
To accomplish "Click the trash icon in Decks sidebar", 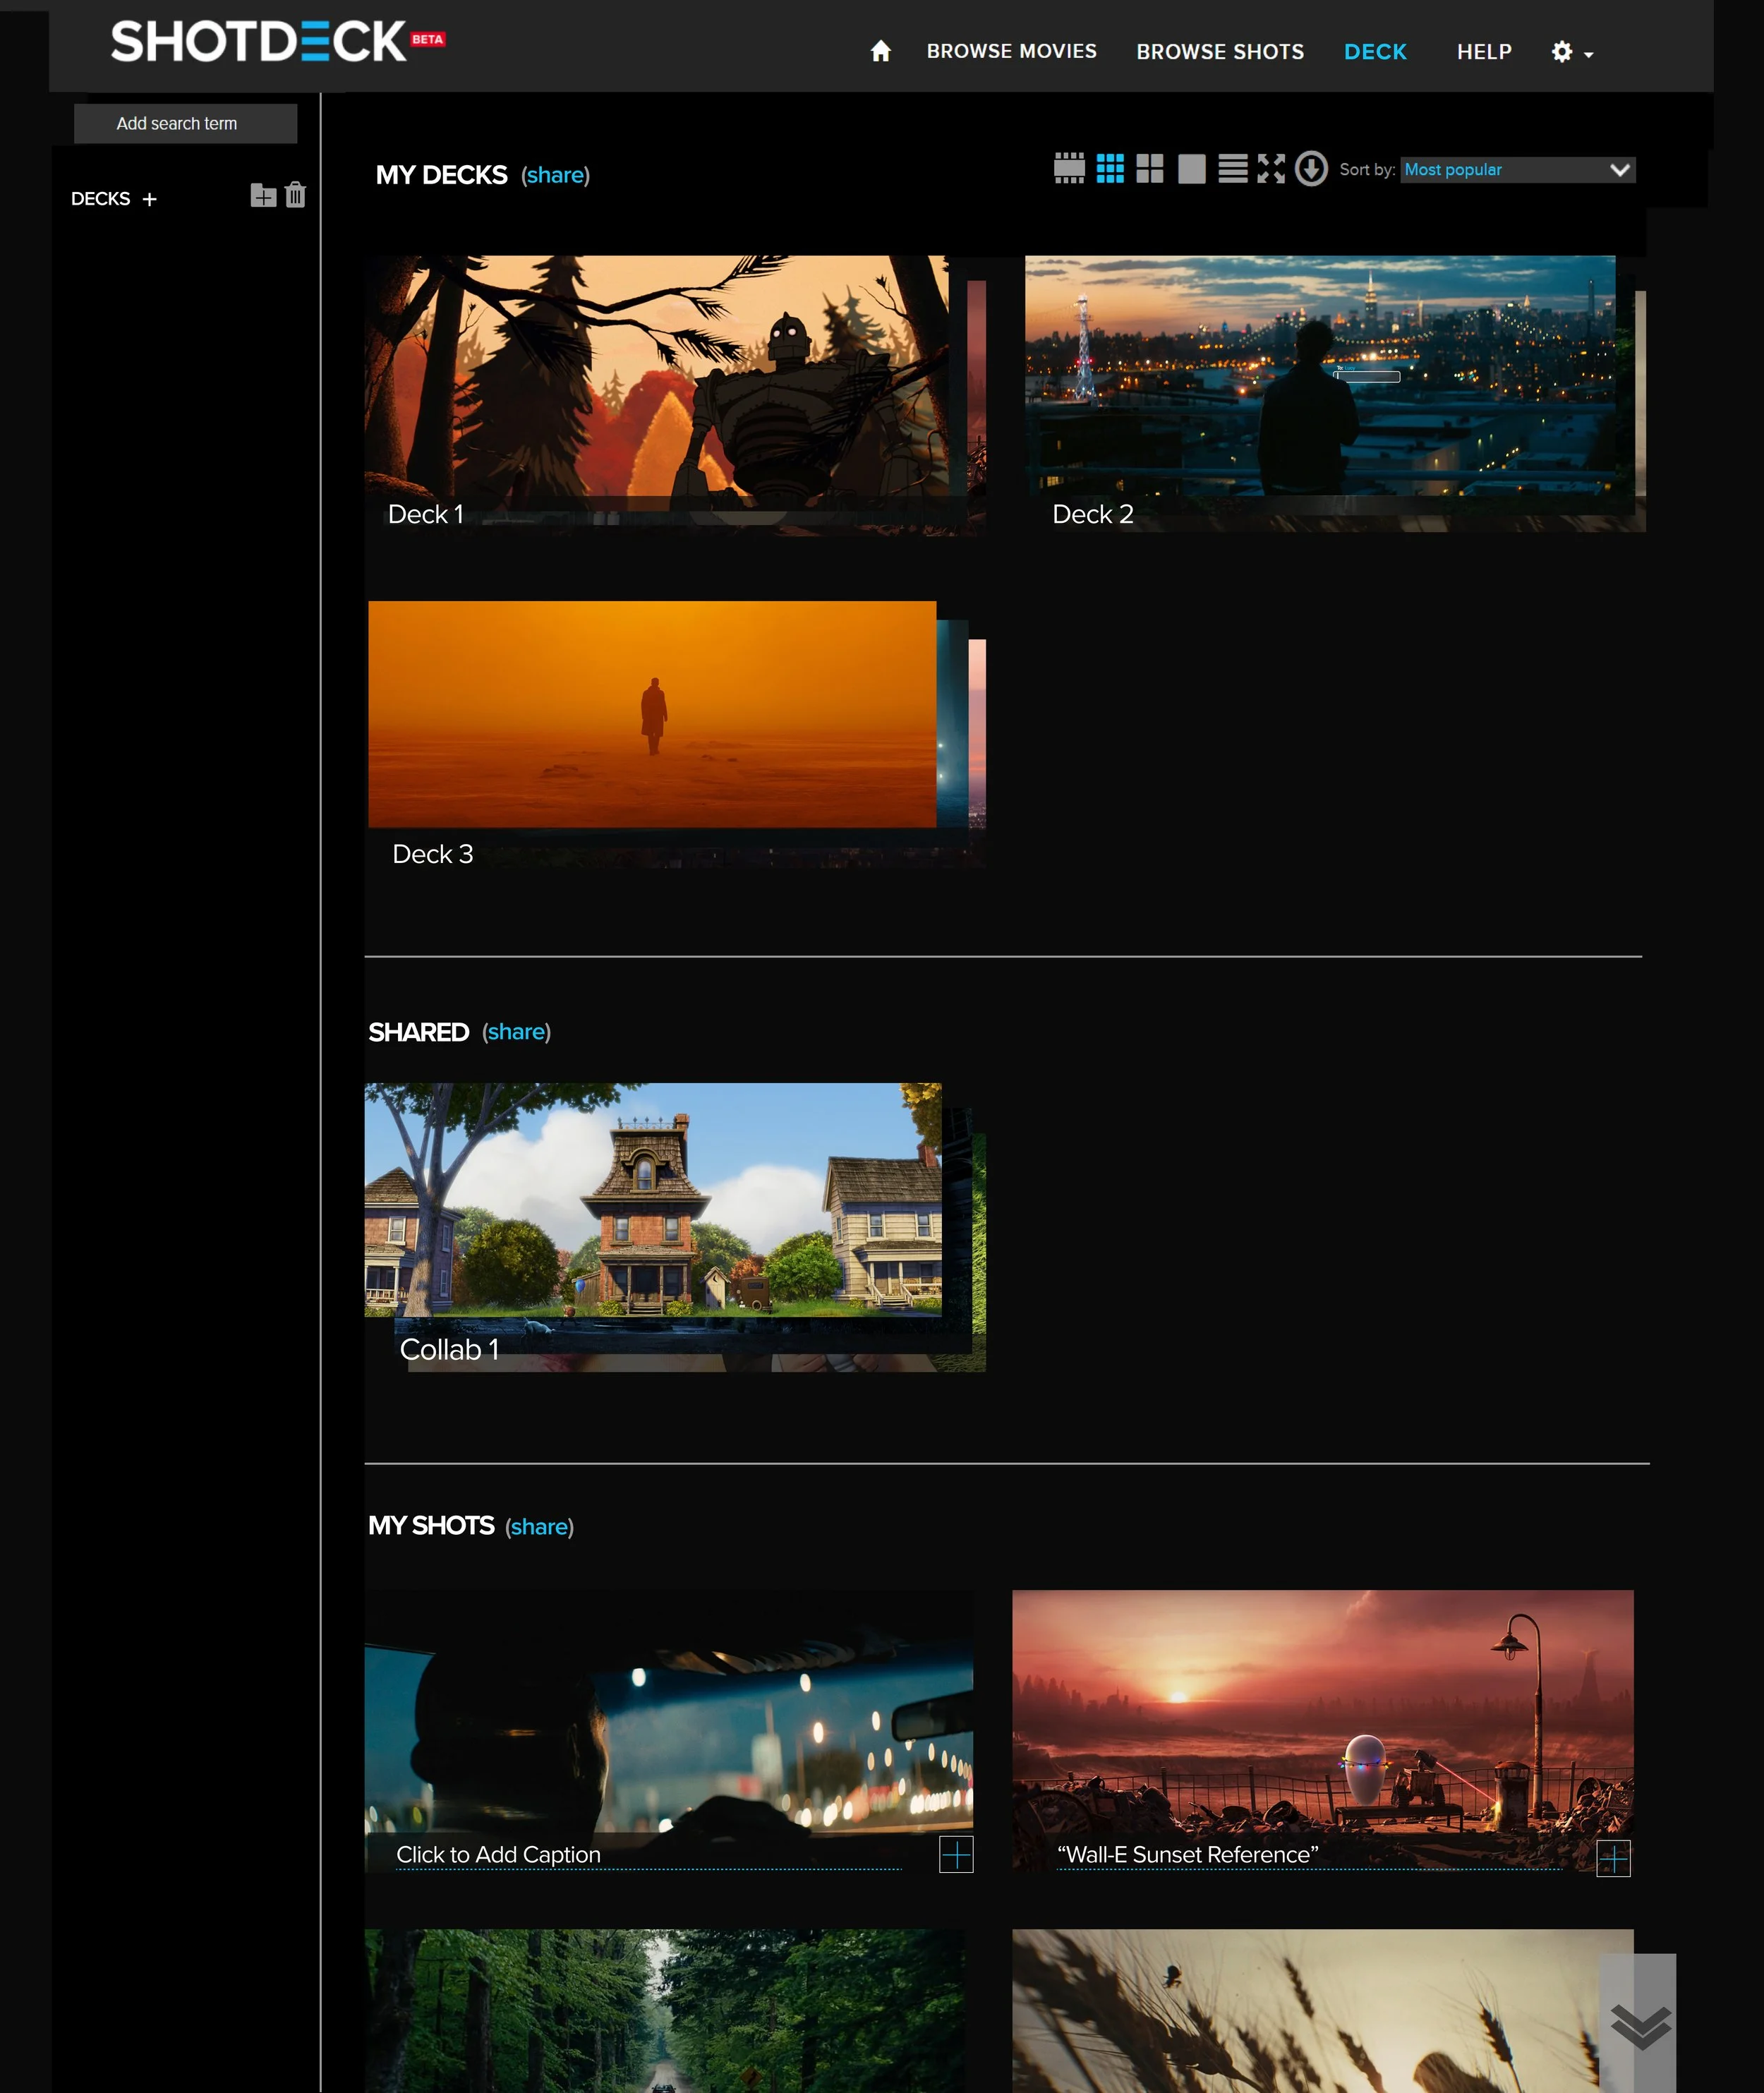I will (x=295, y=195).
